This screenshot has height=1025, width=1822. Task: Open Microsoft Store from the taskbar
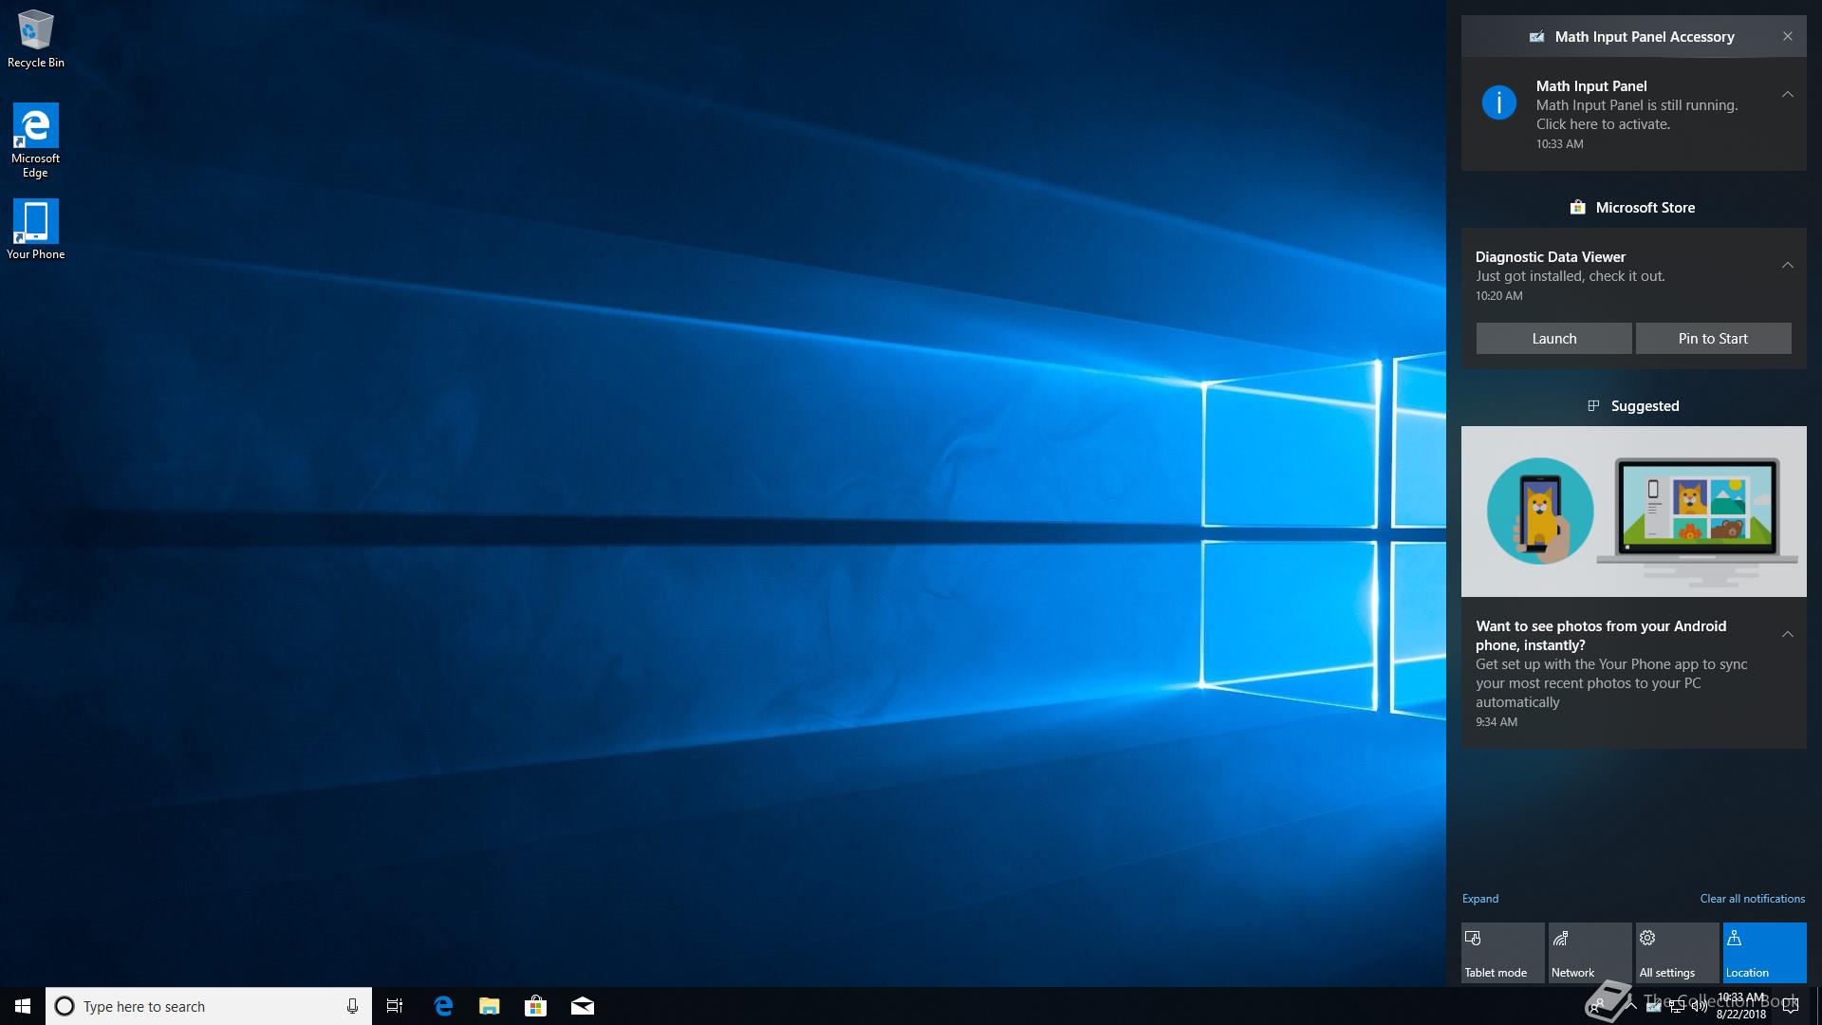[x=535, y=1006]
